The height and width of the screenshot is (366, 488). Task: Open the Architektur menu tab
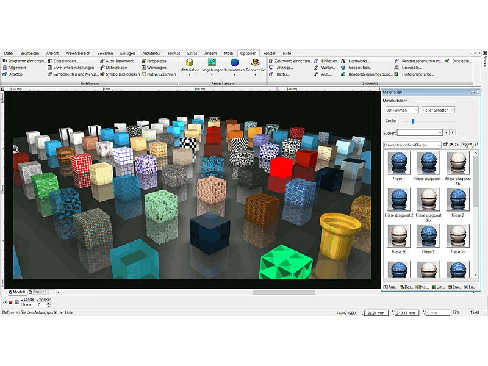tap(152, 54)
